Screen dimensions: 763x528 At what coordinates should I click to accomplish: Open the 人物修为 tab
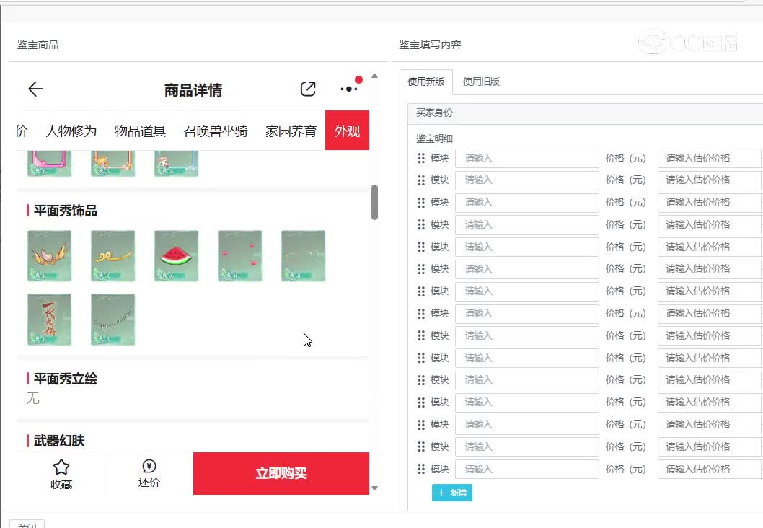[x=71, y=131]
